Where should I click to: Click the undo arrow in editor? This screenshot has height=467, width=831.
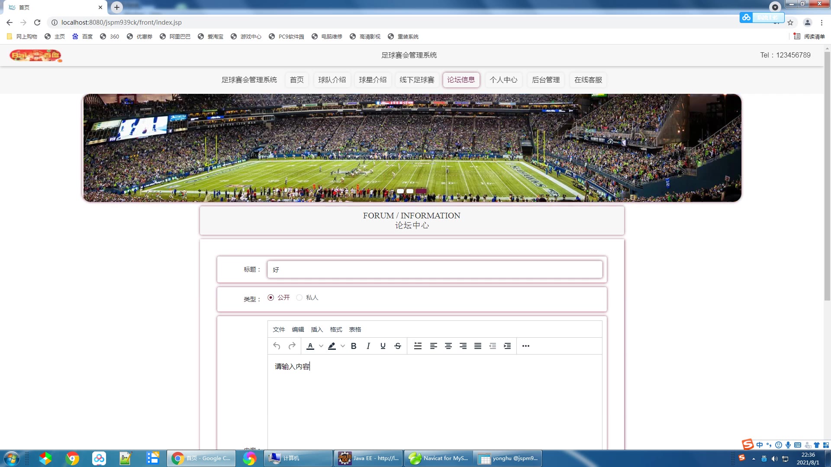(277, 346)
